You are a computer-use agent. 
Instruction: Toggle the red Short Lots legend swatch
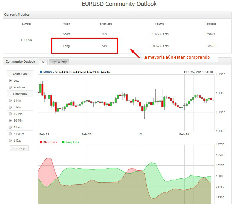point(41,142)
